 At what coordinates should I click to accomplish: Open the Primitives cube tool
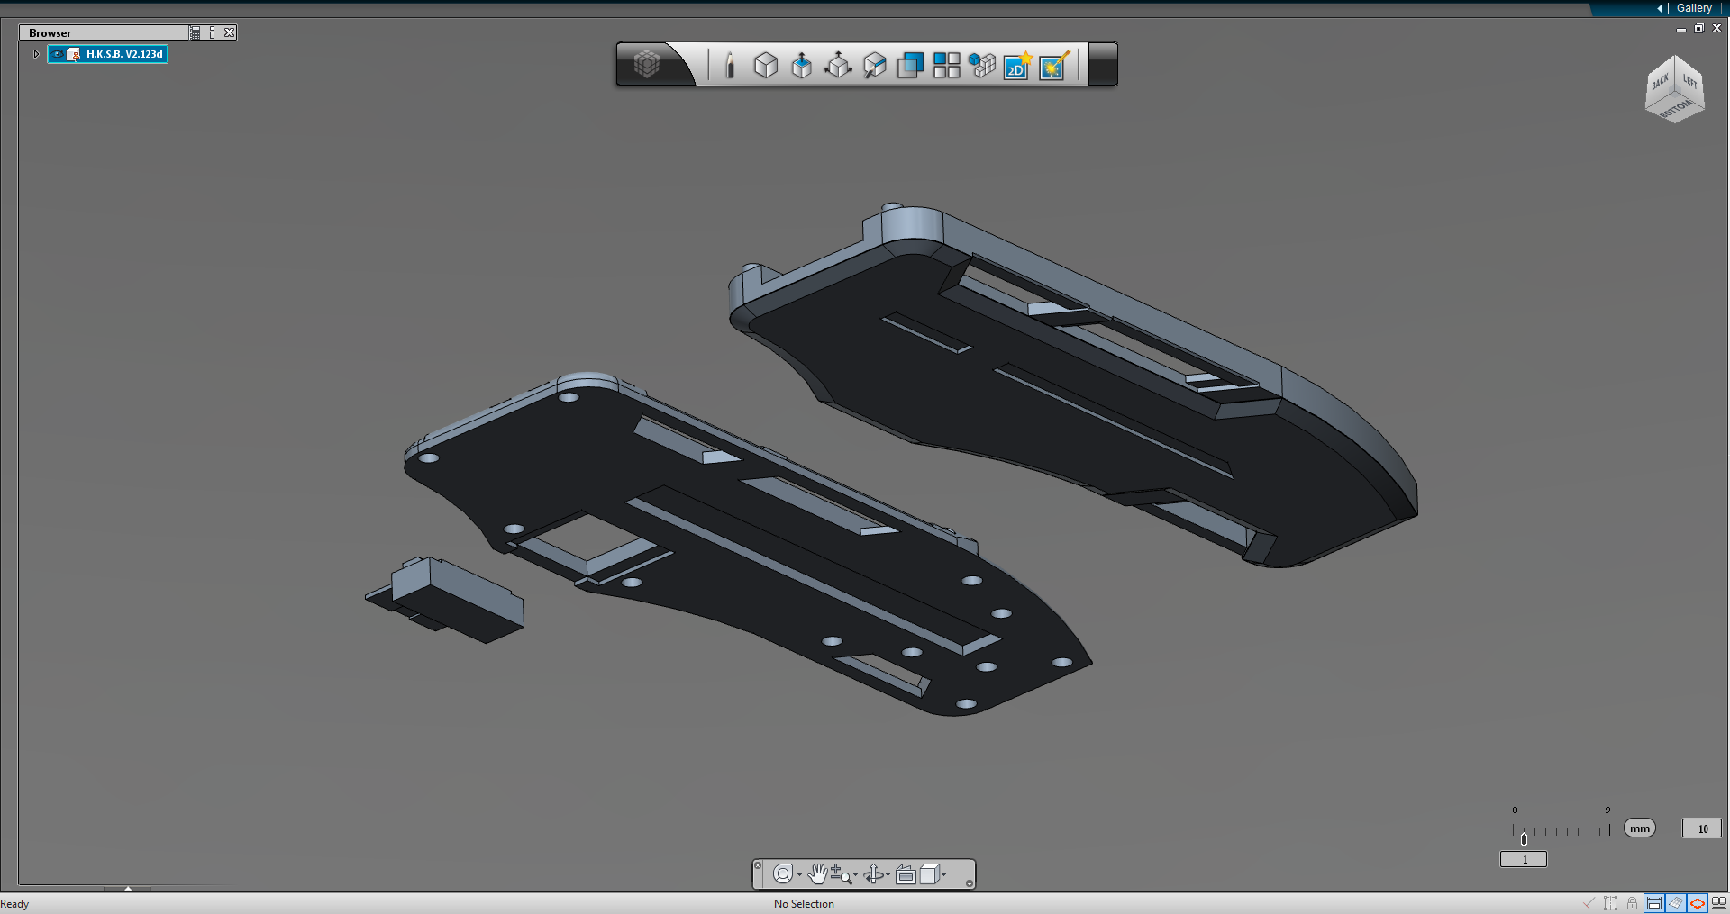coord(766,65)
